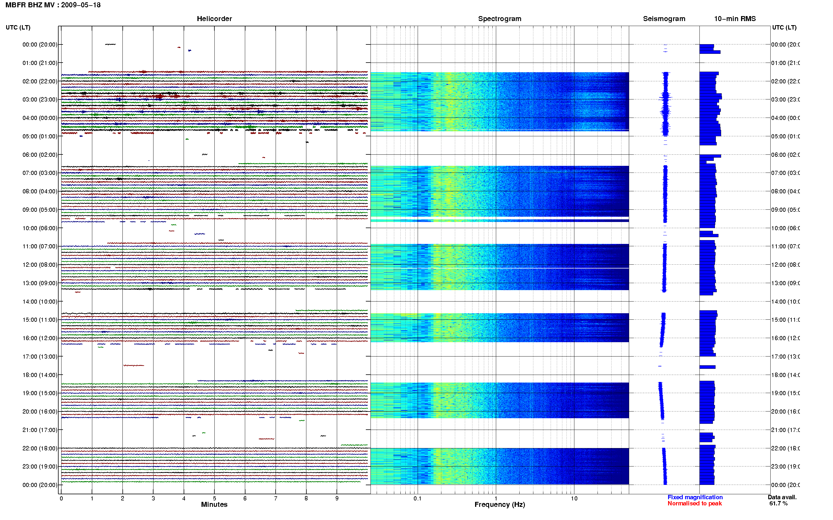Click the plot title "MBFR BHZ MV : 2009-05-18"

point(53,5)
